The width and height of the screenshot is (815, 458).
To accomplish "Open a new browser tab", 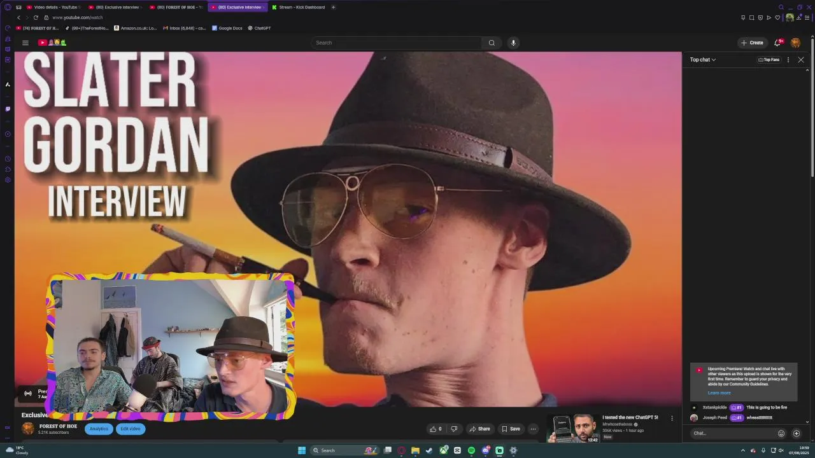I will 333,7.
